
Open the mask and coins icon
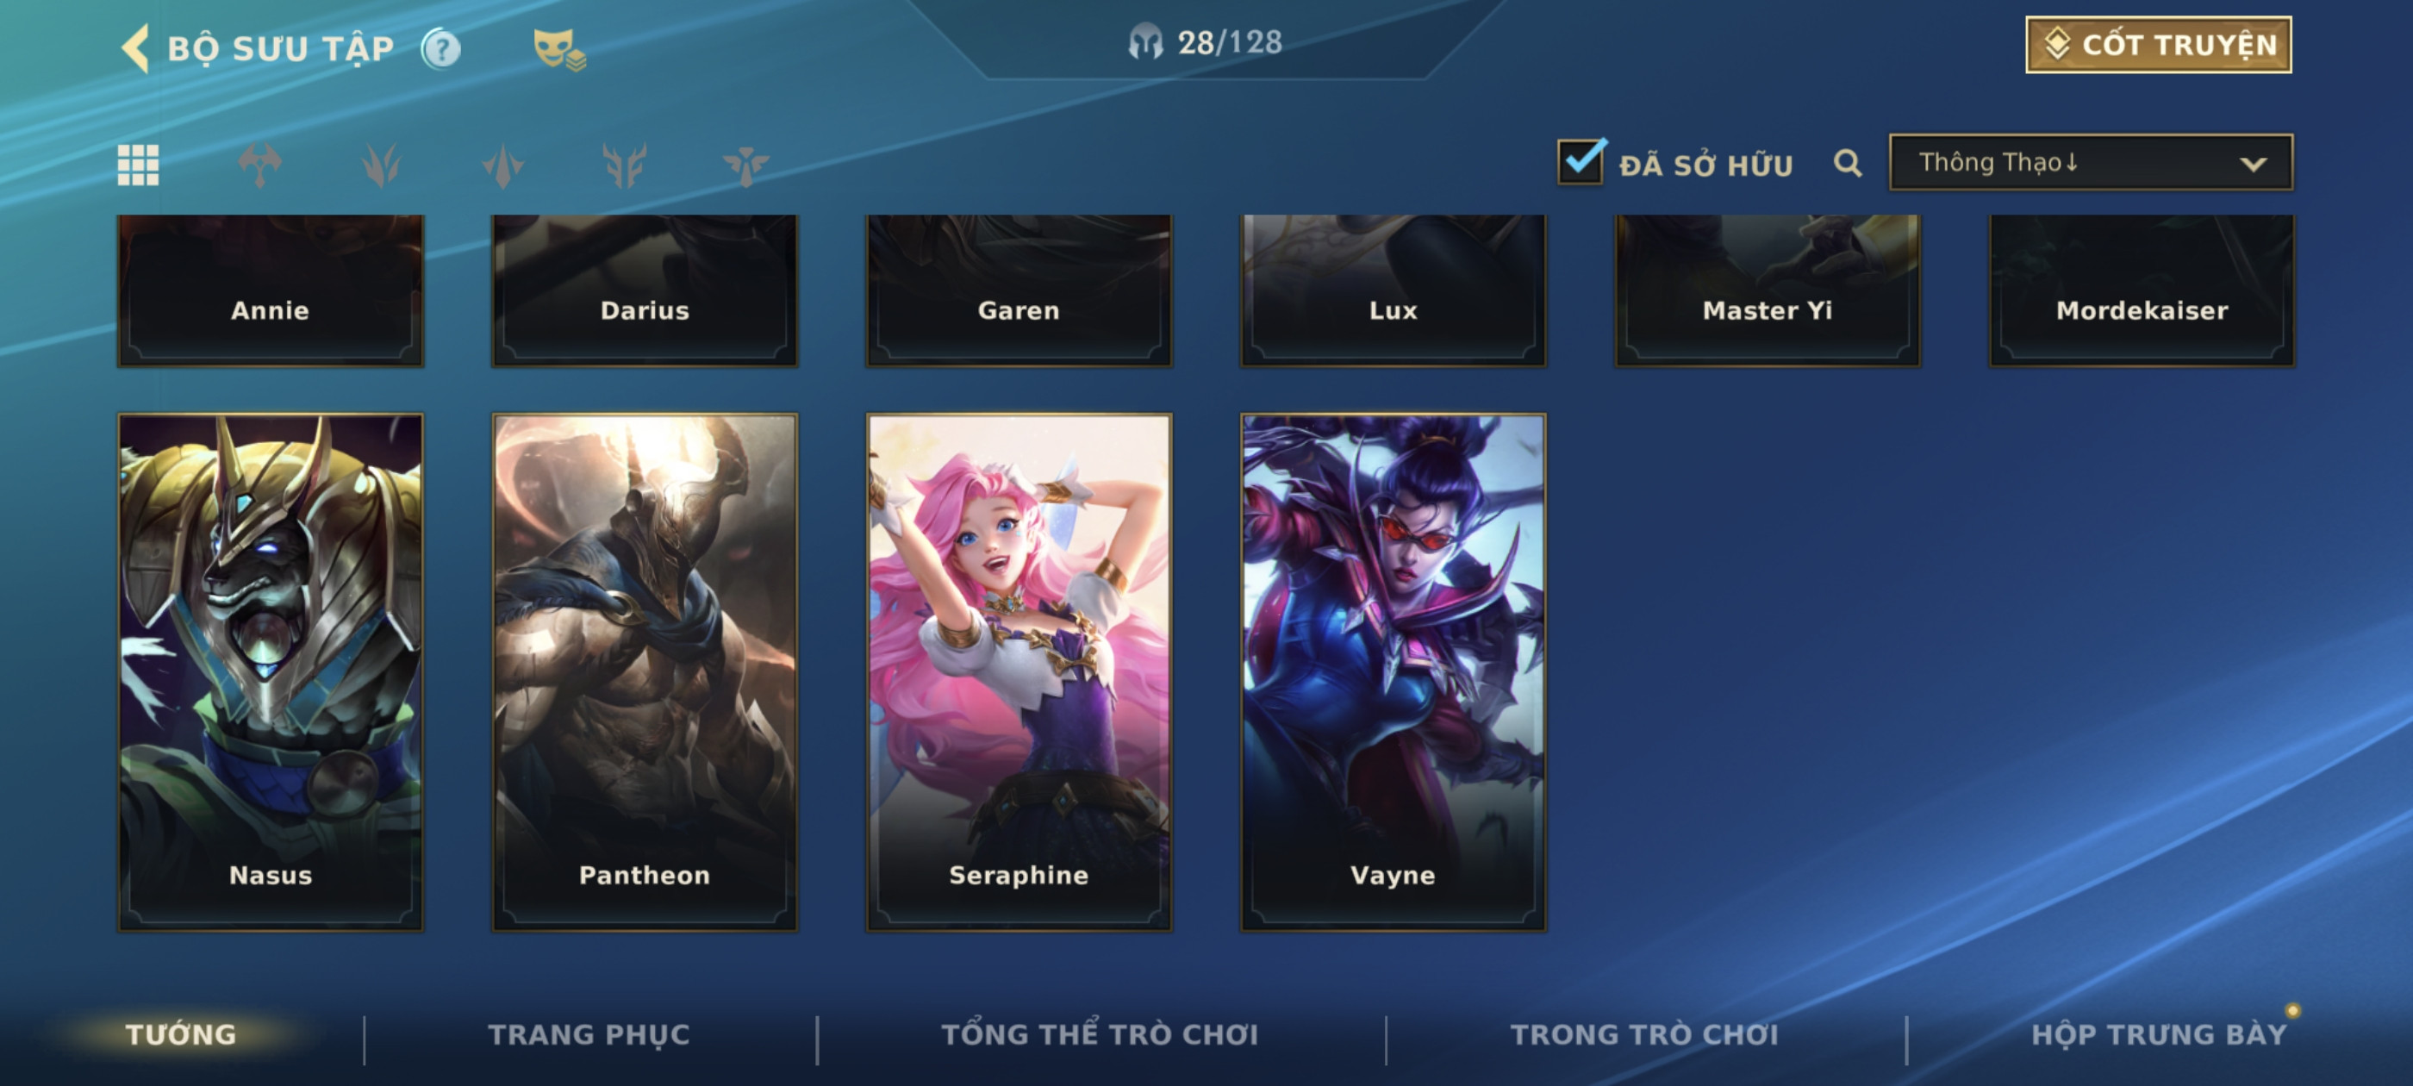[558, 49]
